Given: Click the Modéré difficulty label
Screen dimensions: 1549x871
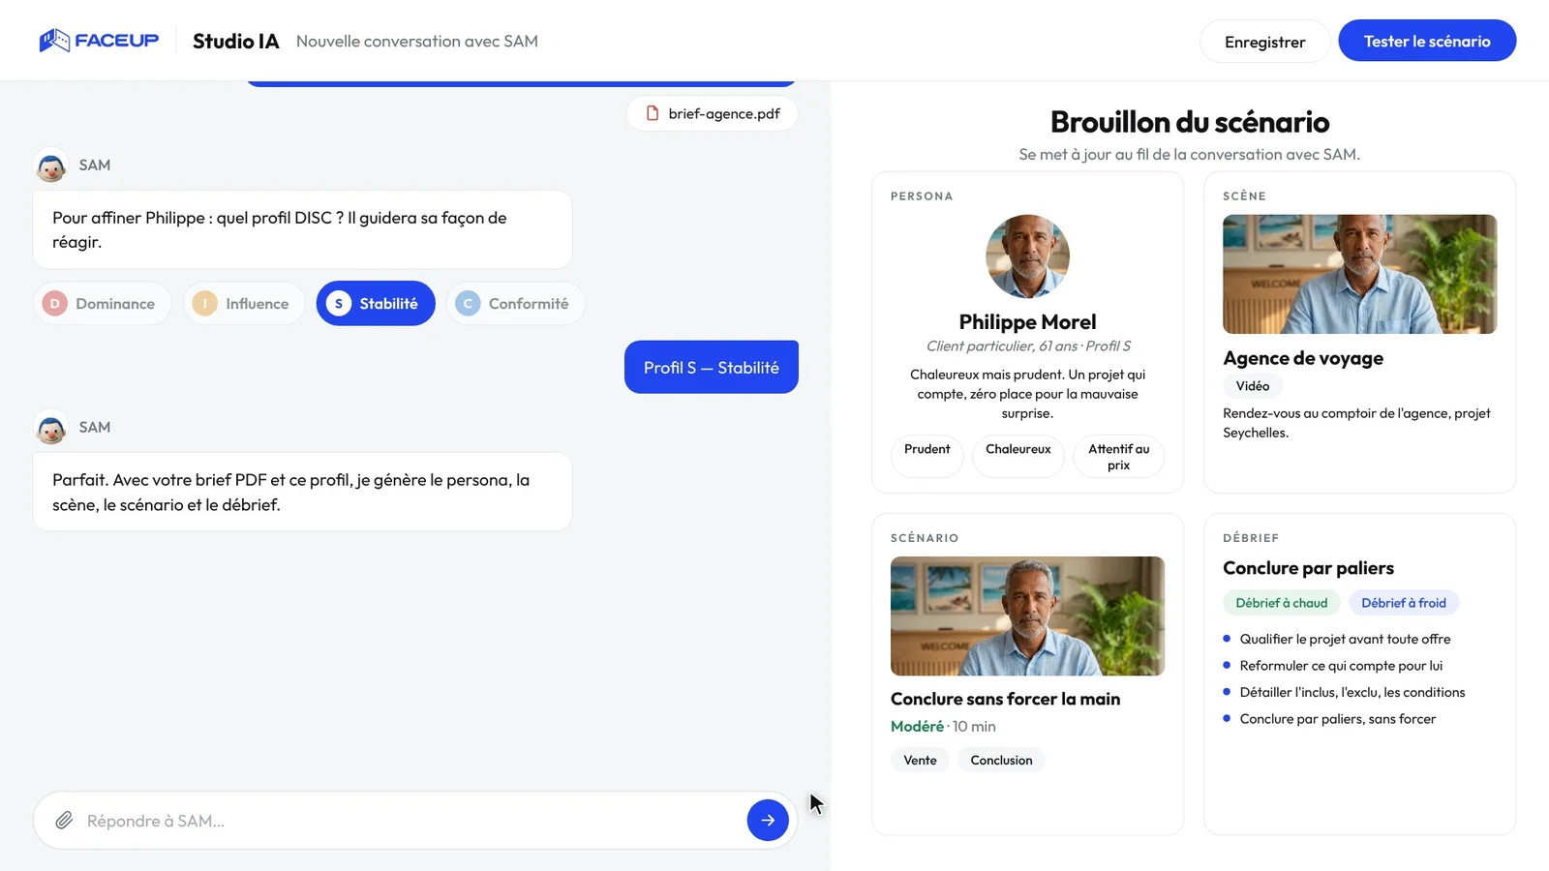Looking at the screenshot, I should pos(917,726).
